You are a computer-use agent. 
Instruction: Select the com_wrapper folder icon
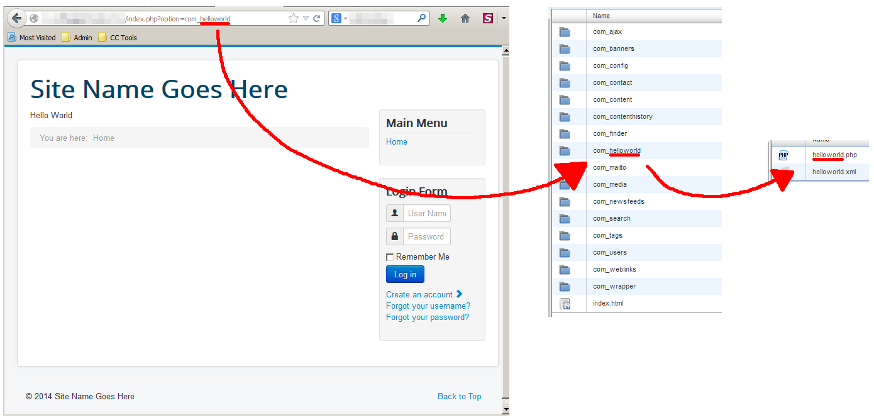[x=565, y=286]
